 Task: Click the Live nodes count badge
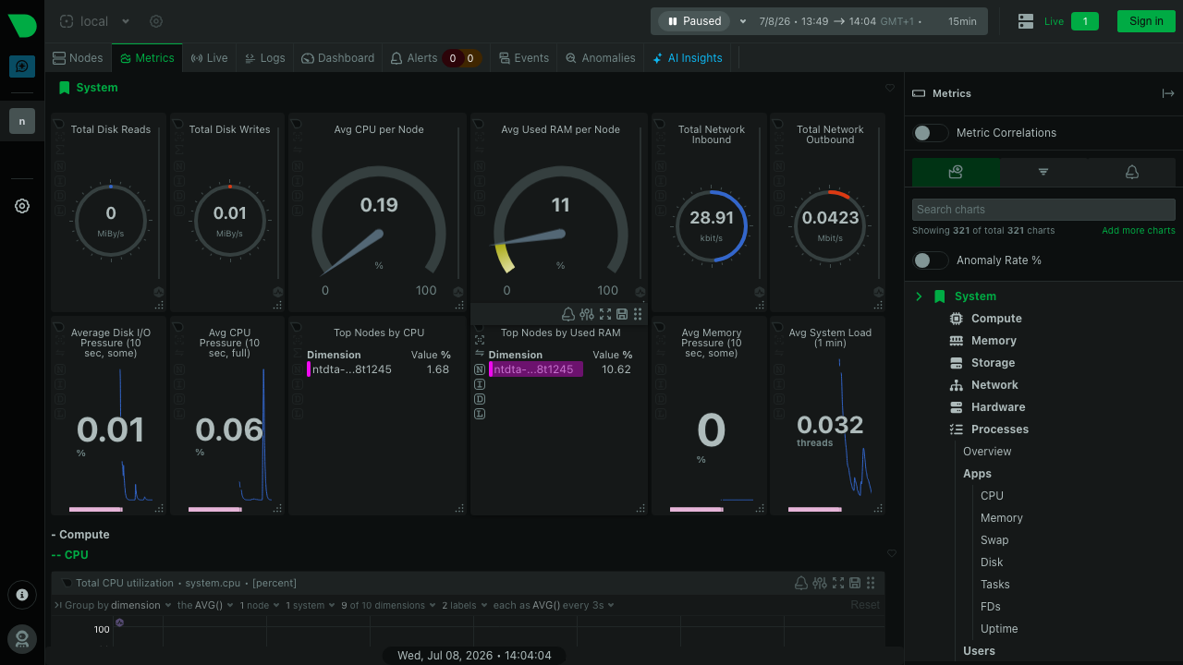click(1085, 21)
